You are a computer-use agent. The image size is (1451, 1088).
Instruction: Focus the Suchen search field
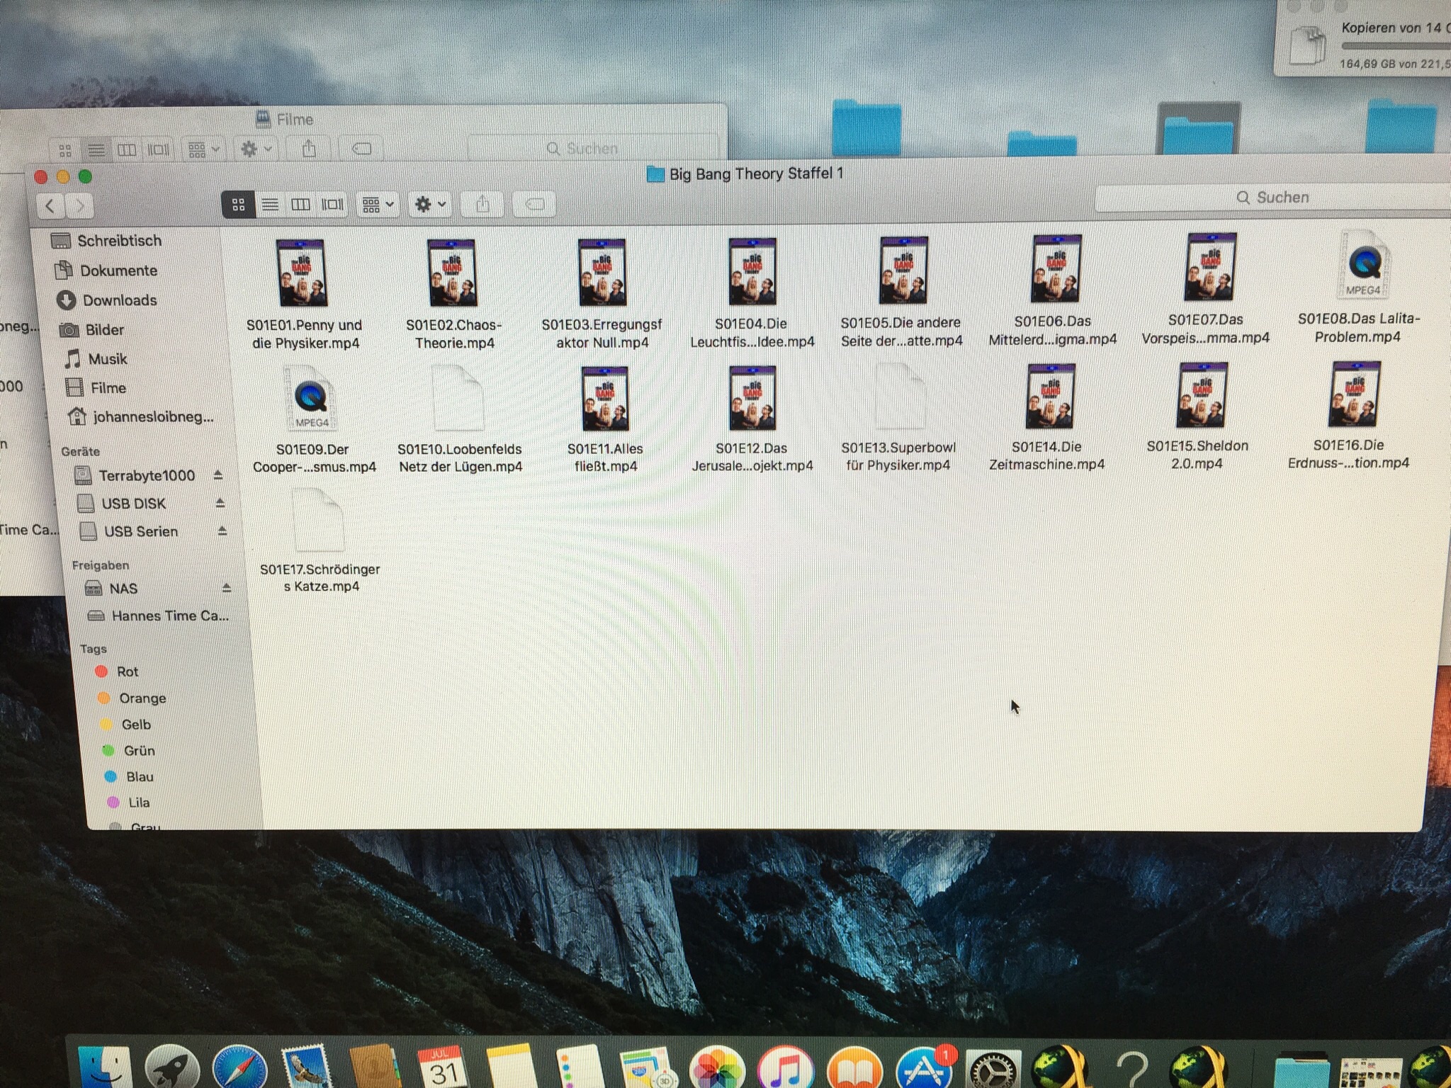tap(1272, 198)
